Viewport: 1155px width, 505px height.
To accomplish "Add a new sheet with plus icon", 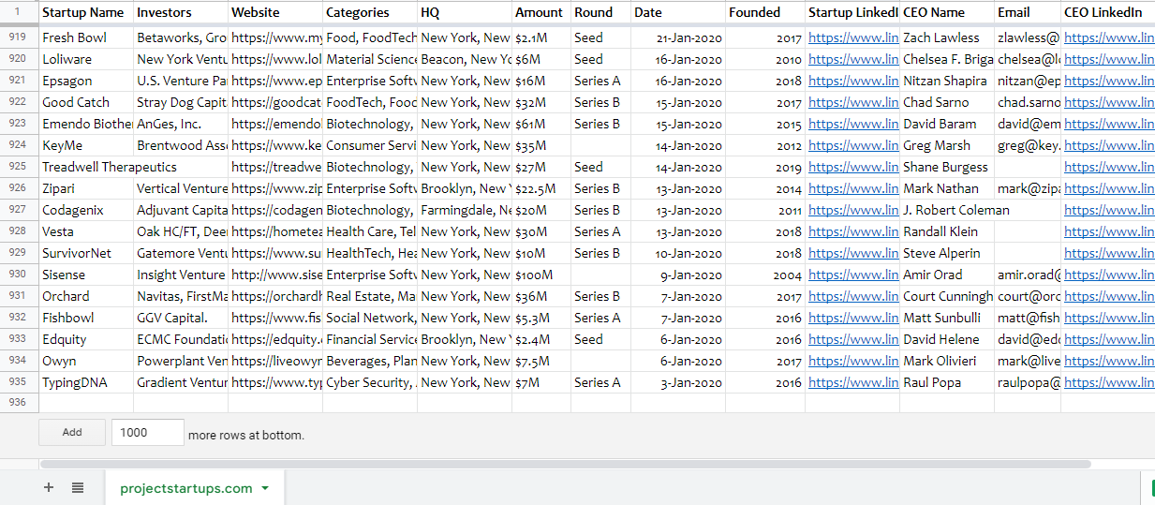I will 49,487.
